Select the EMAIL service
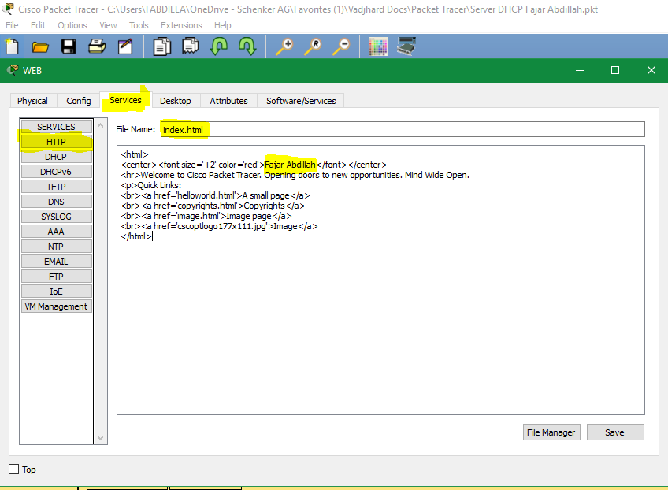This screenshot has width=668, height=490. pyautogui.click(x=56, y=262)
